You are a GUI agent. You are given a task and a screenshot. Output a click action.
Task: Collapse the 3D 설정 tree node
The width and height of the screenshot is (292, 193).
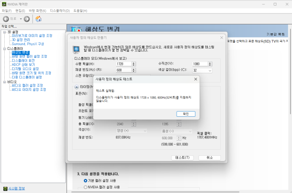4,32
